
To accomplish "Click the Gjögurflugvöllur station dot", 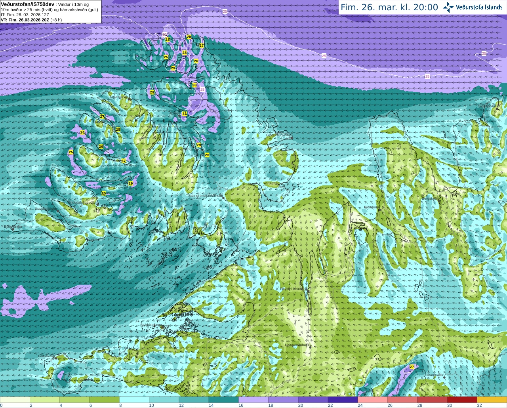I will point(292,138).
